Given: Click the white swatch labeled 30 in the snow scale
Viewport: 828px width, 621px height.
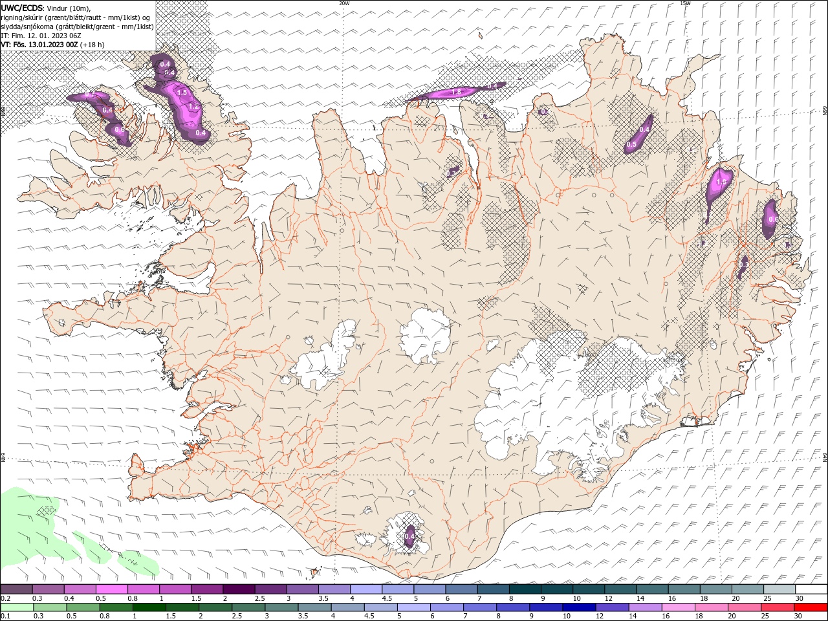Looking at the screenshot, I should 811,589.
